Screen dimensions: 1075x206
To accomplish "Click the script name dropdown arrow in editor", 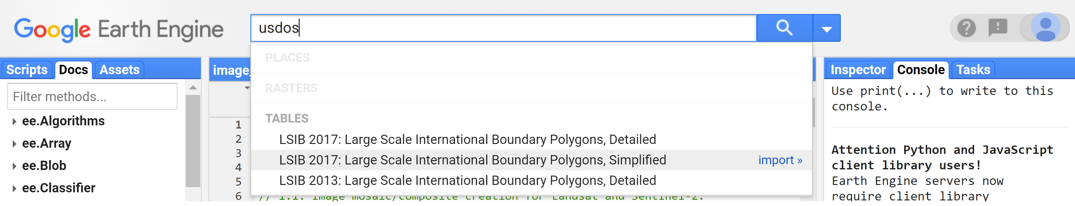I will 247,88.
